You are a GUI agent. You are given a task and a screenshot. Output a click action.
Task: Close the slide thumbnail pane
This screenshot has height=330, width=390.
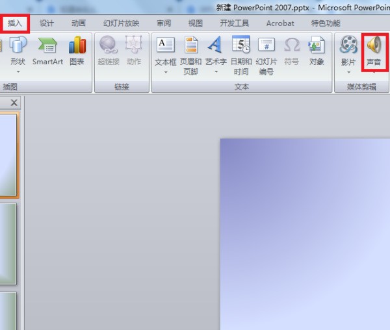pos(14,103)
